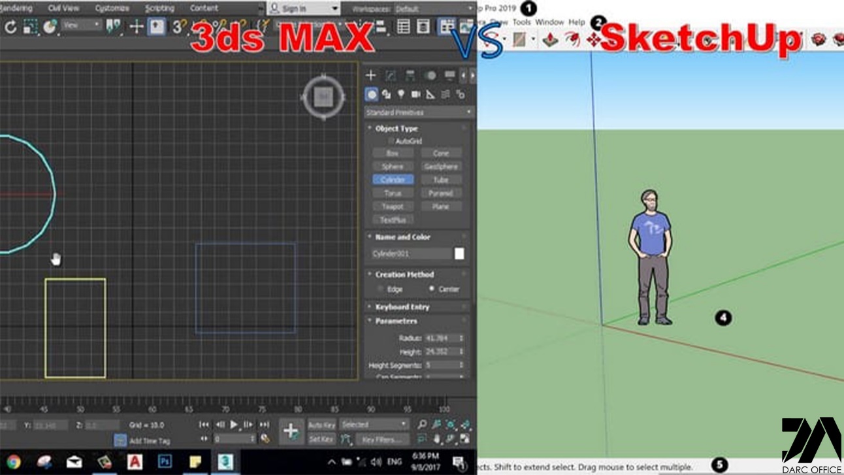Click the white object color swatch
The image size is (844, 475).
click(x=459, y=254)
